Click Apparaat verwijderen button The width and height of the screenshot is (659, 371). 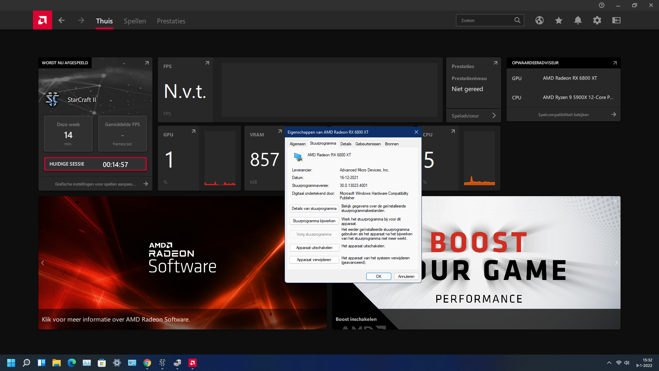click(x=314, y=260)
